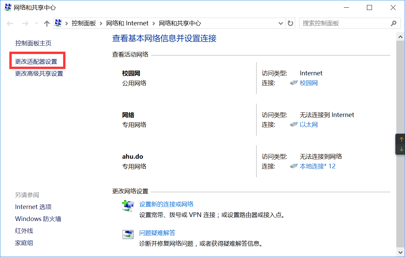Refresh the page with the refresh icon
Viewport: 405px width, 257px height.
290,23
